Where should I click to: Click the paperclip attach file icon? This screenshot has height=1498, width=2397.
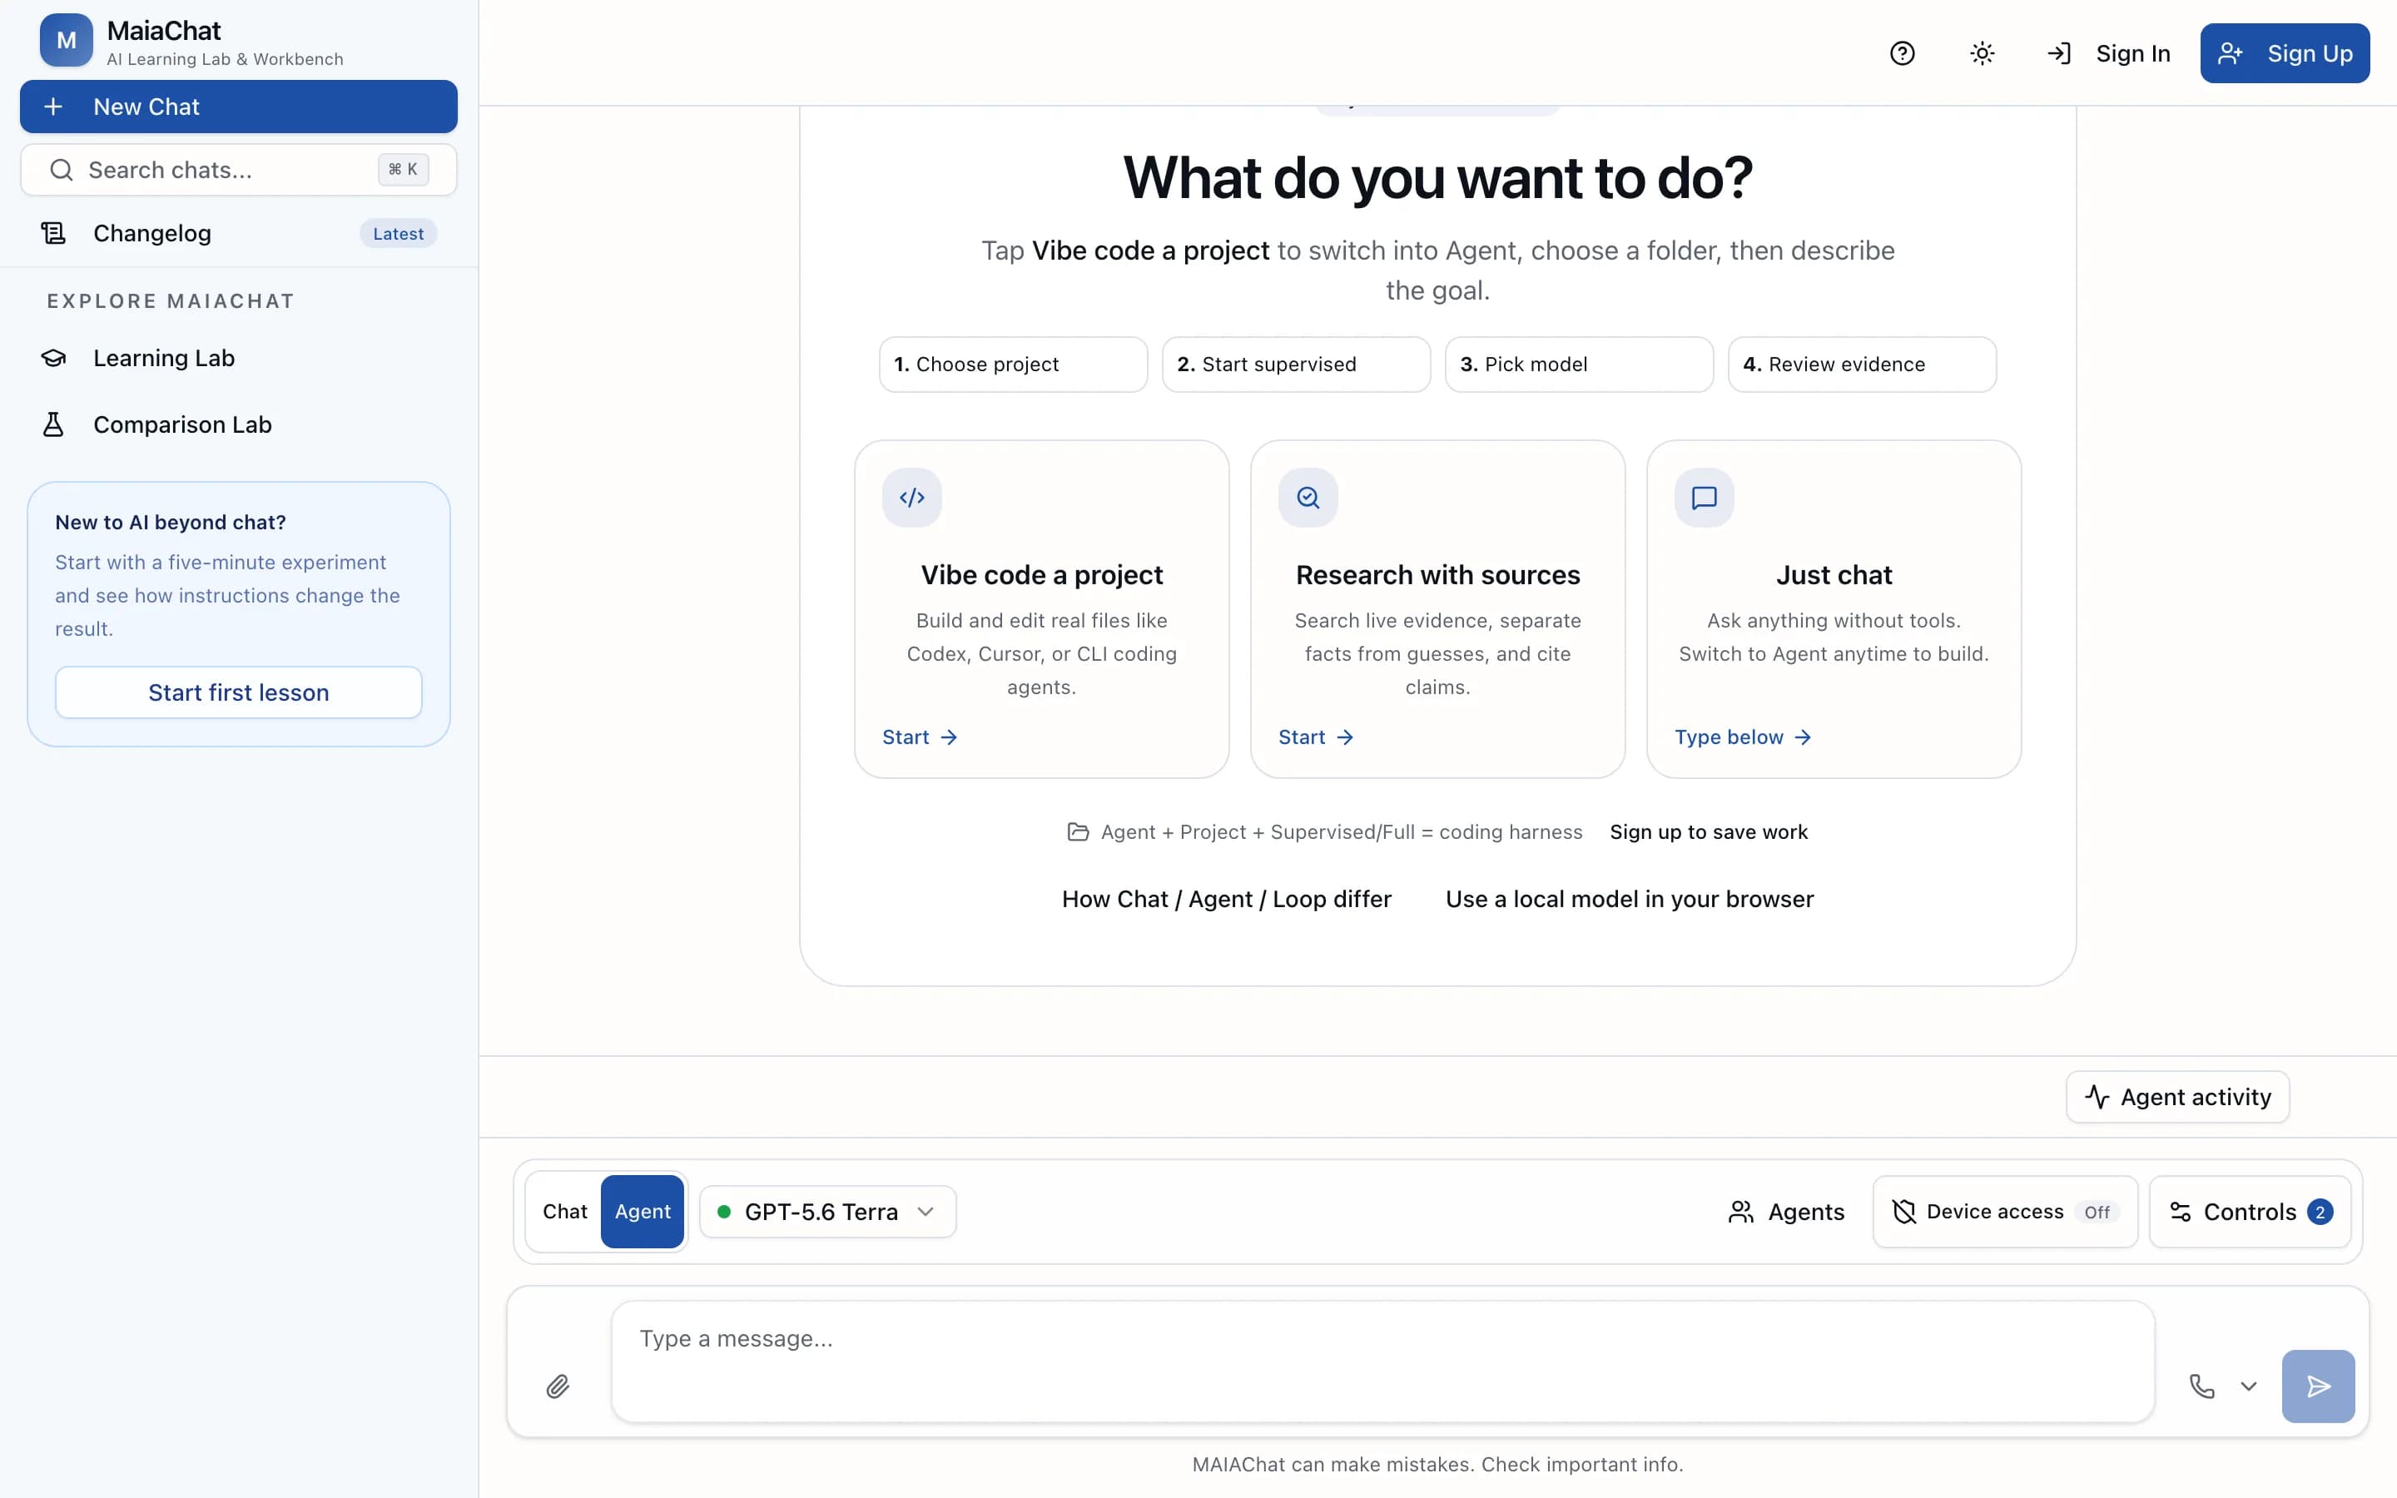(x=558, y=1386)
